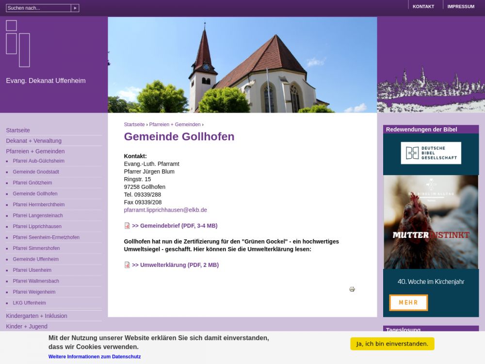The image size is (485, 364).
Task: Select Pfarrei Lipprichhausen in the sidebar
Action: (37, 227)
